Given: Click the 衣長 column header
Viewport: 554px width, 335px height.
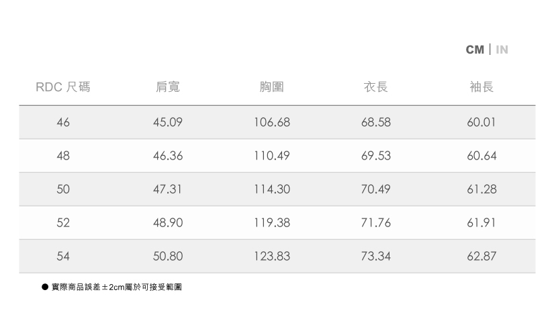Looking at the screenshot, I should pos(376,87).
